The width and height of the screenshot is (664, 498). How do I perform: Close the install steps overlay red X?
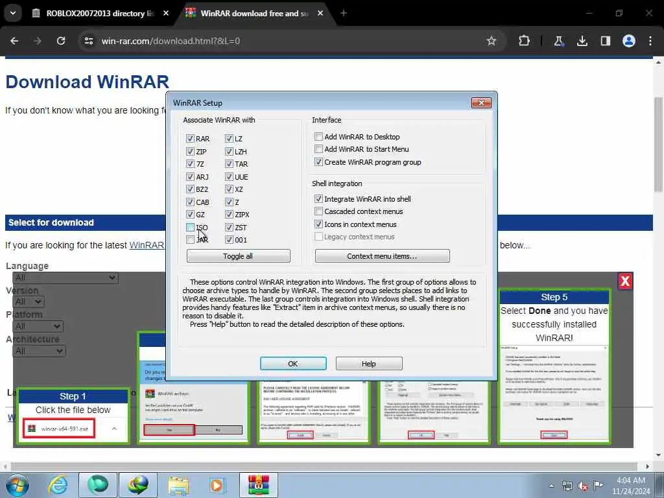click(625, 281)
